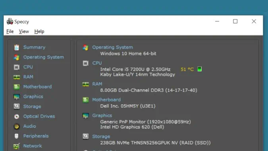Click the CPU icon in summary panel
The width and height of the screenshot is (268, 151).
(x=86, y=63)
